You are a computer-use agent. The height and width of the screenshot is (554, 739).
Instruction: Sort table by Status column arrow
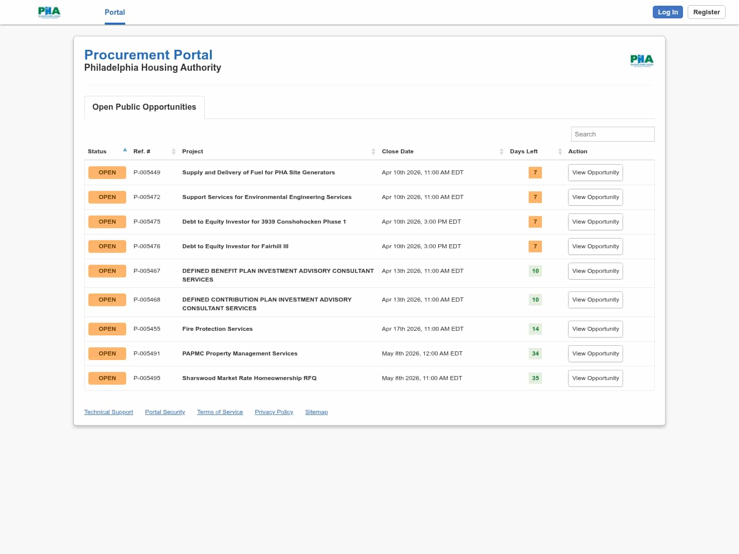125,150
